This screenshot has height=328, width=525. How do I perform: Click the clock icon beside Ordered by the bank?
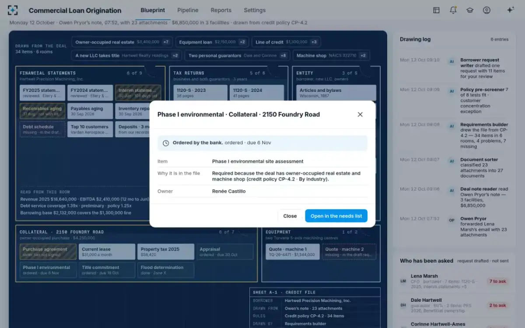pos(166,143)
